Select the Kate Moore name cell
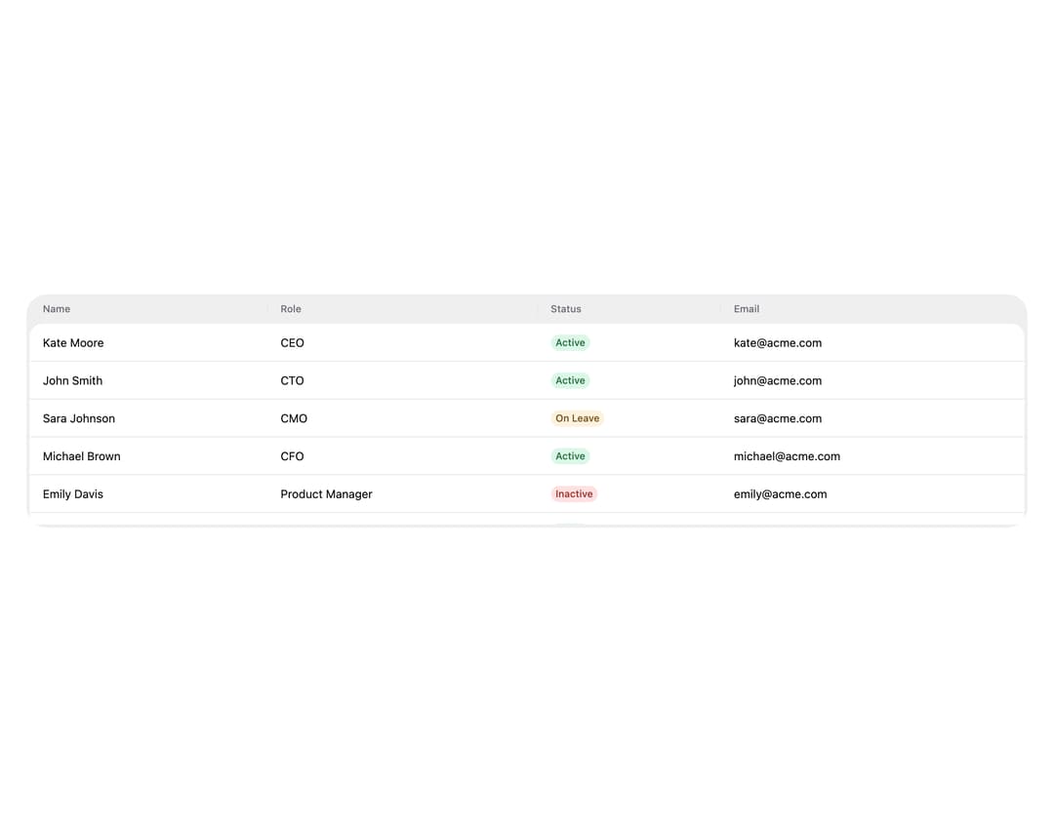This screenshot has width=1054, height=822. (x=73, y=342)
